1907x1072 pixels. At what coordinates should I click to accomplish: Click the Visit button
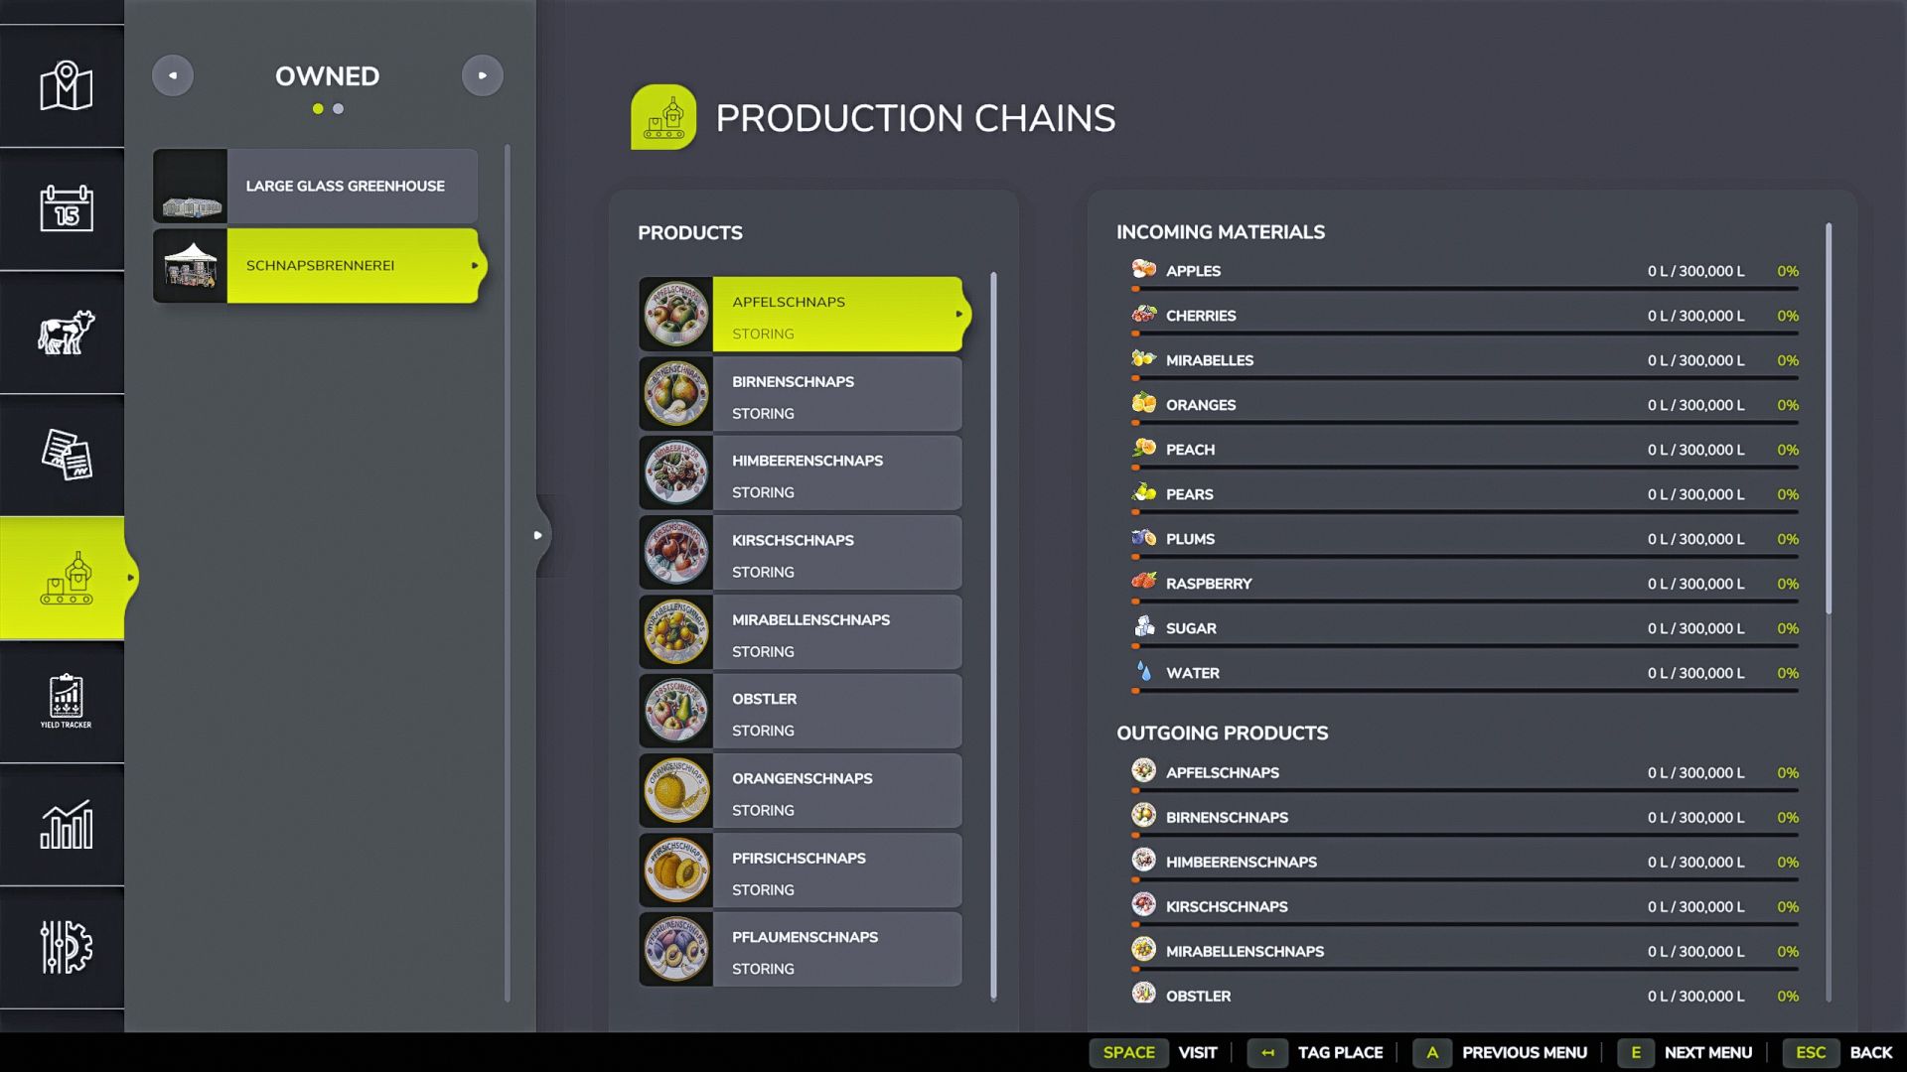pyautogui.click(x=1154, y=1052)
